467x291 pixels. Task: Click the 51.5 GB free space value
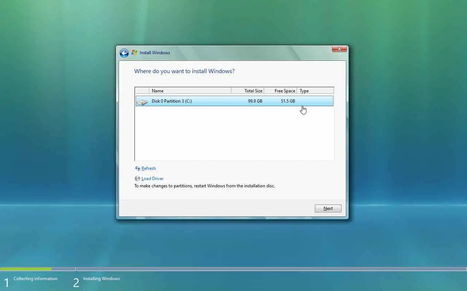288,101
